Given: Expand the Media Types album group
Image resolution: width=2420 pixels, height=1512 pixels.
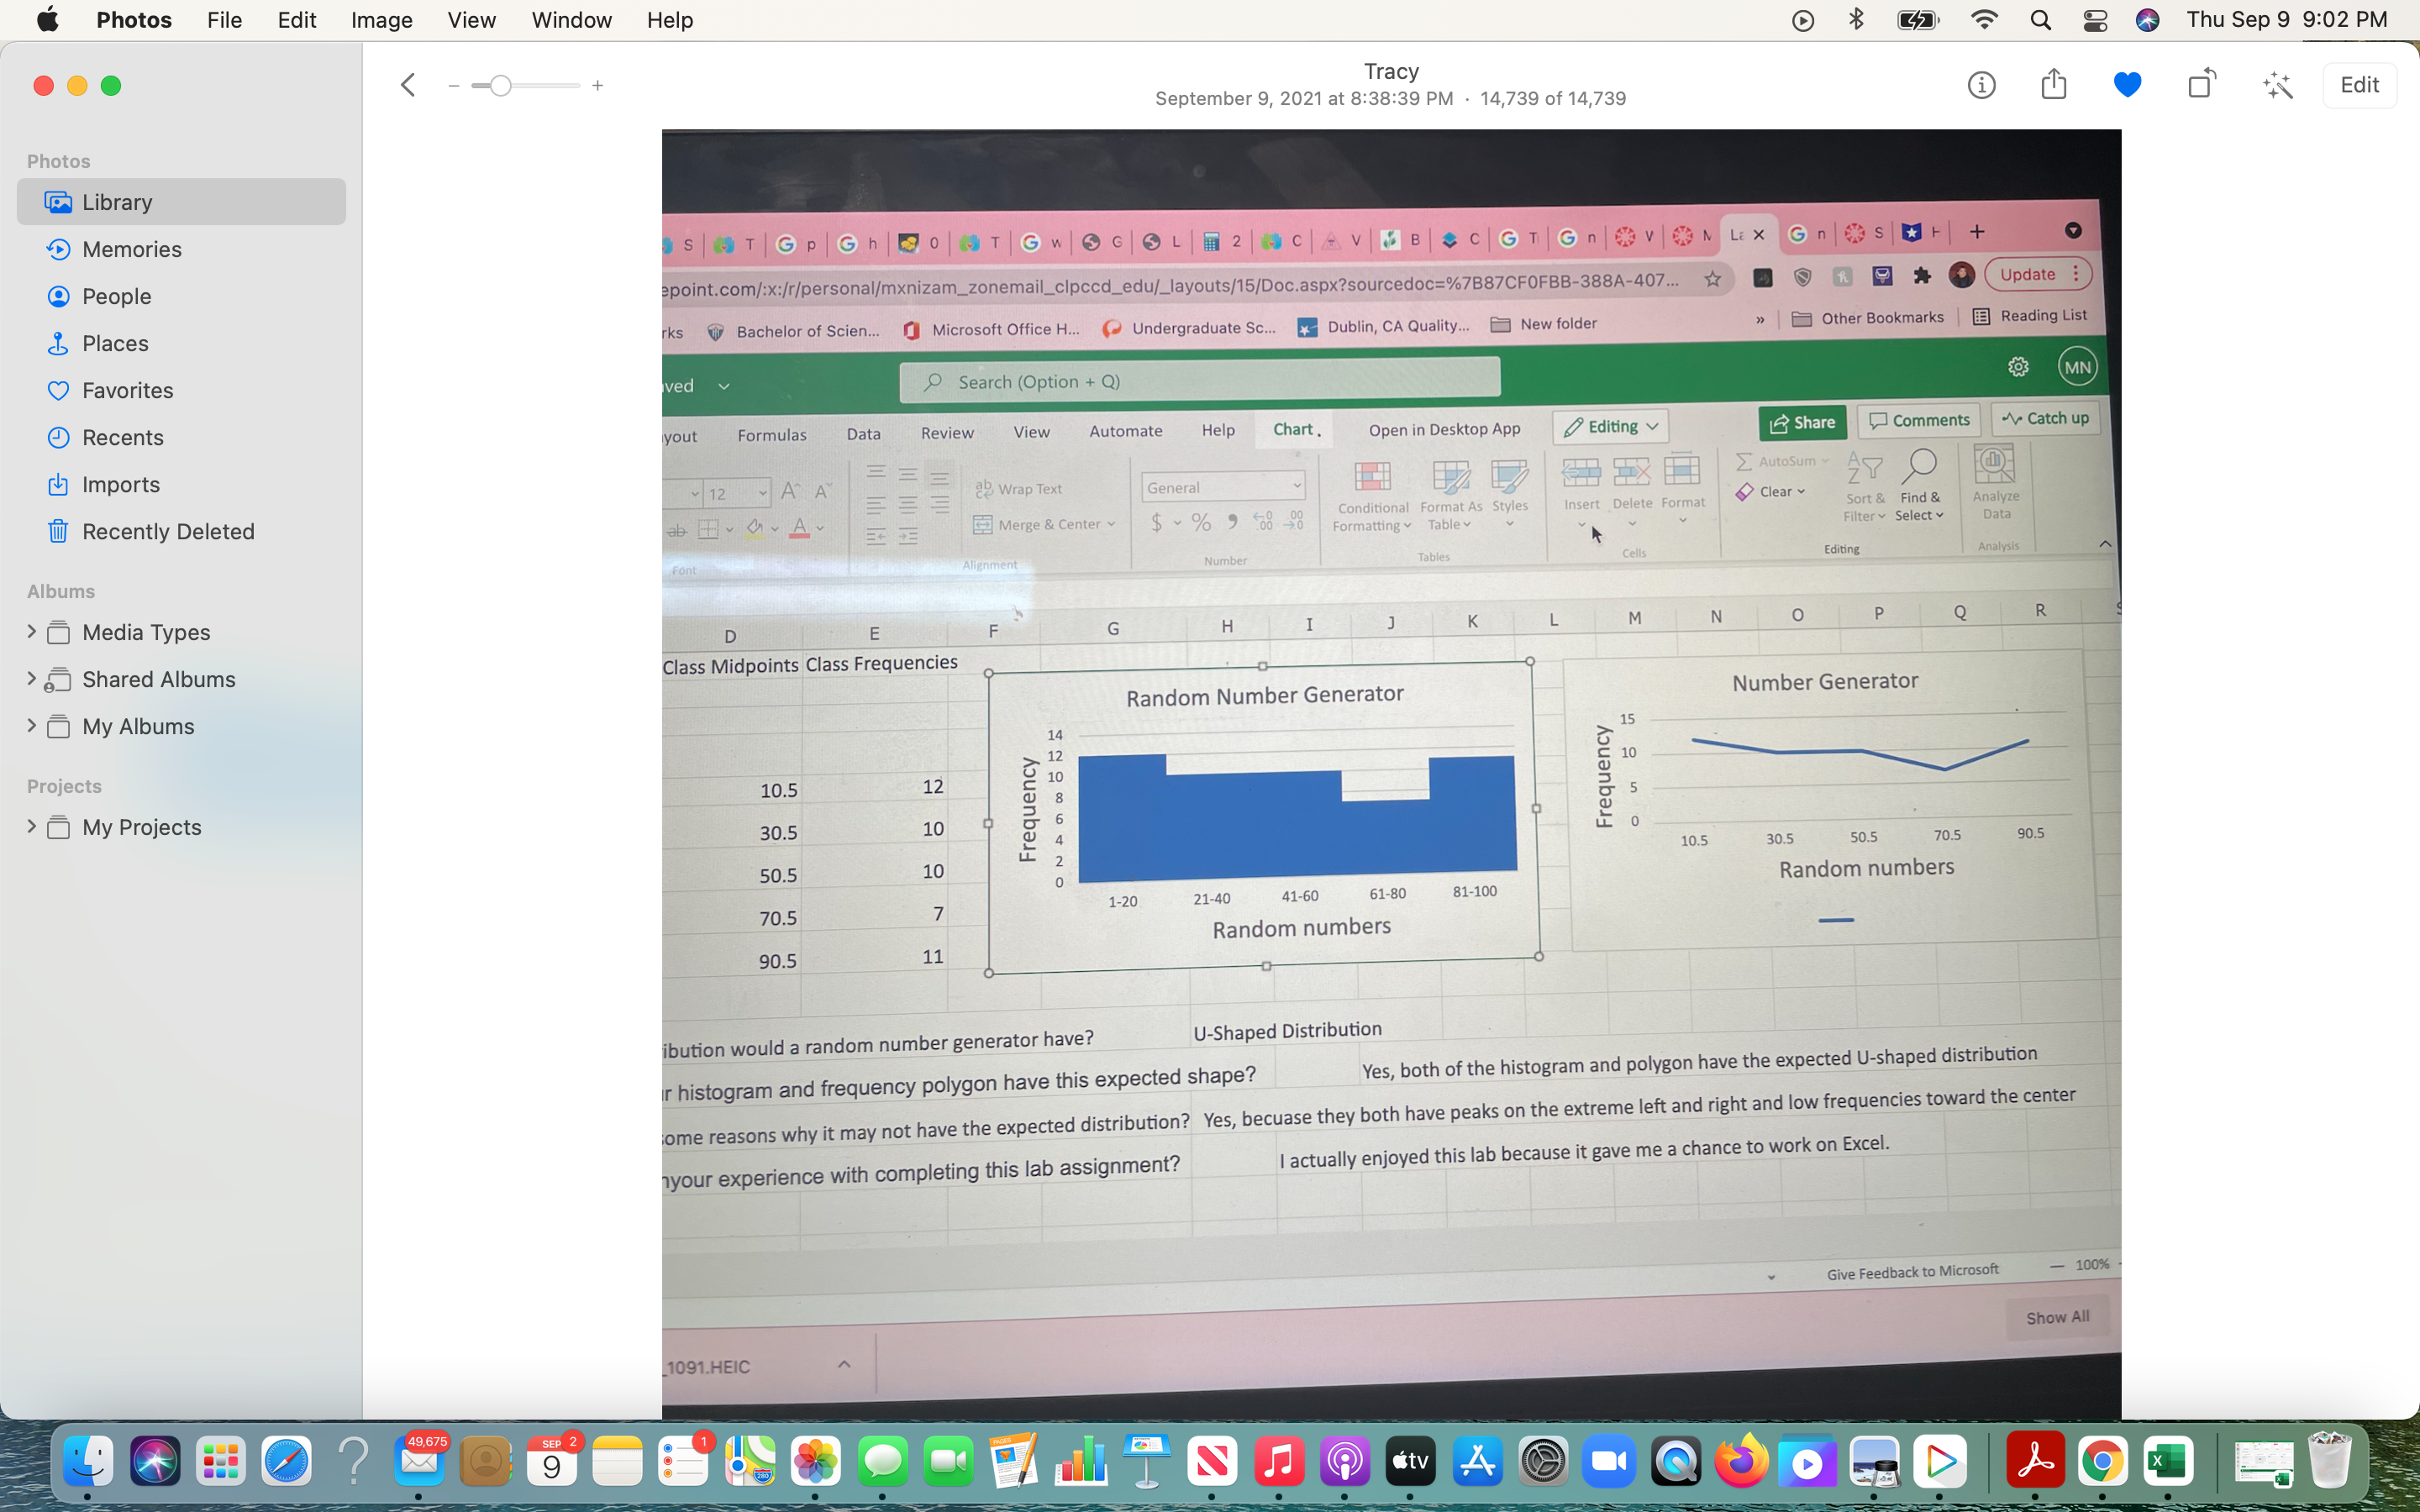Looking at the screenshot, I should pos(31,631).
